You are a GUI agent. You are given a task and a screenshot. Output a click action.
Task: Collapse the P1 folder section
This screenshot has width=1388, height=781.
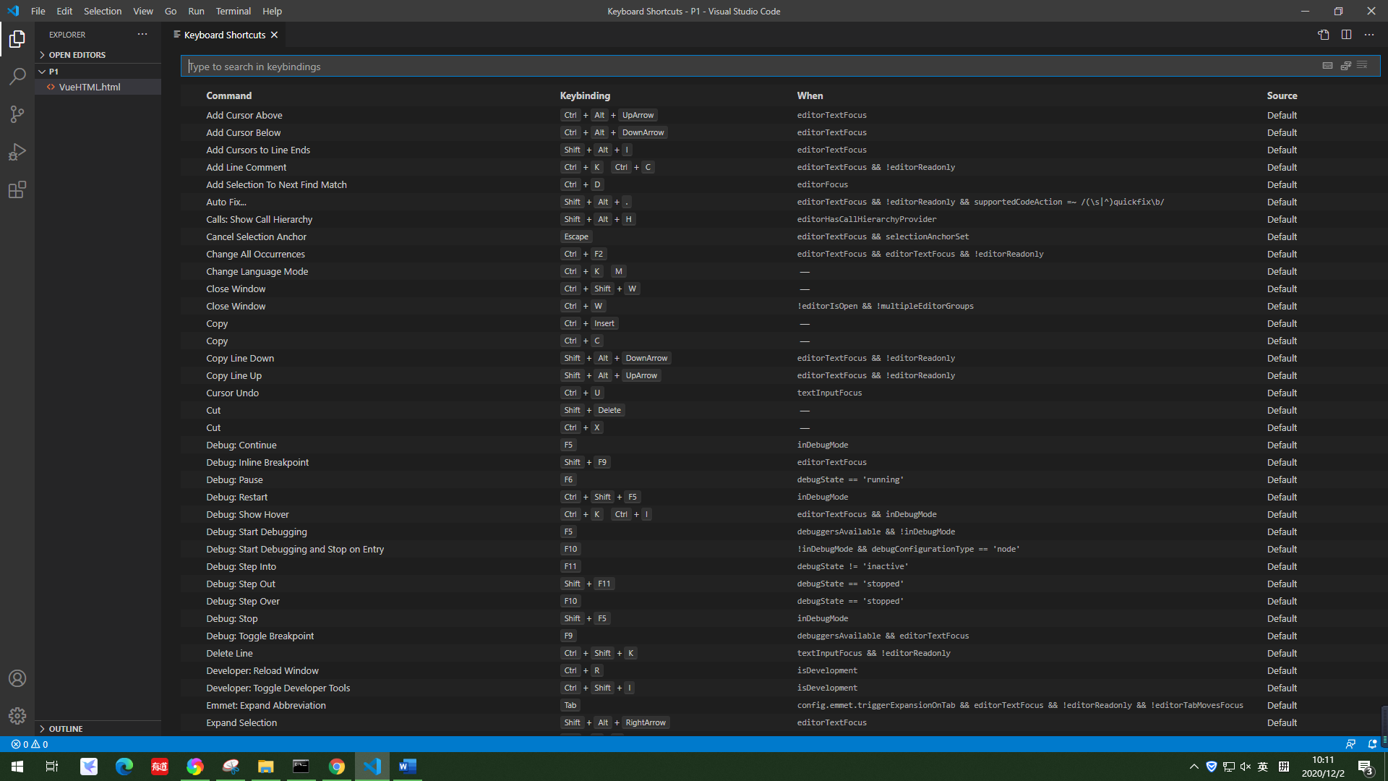[x=53, y=72]
